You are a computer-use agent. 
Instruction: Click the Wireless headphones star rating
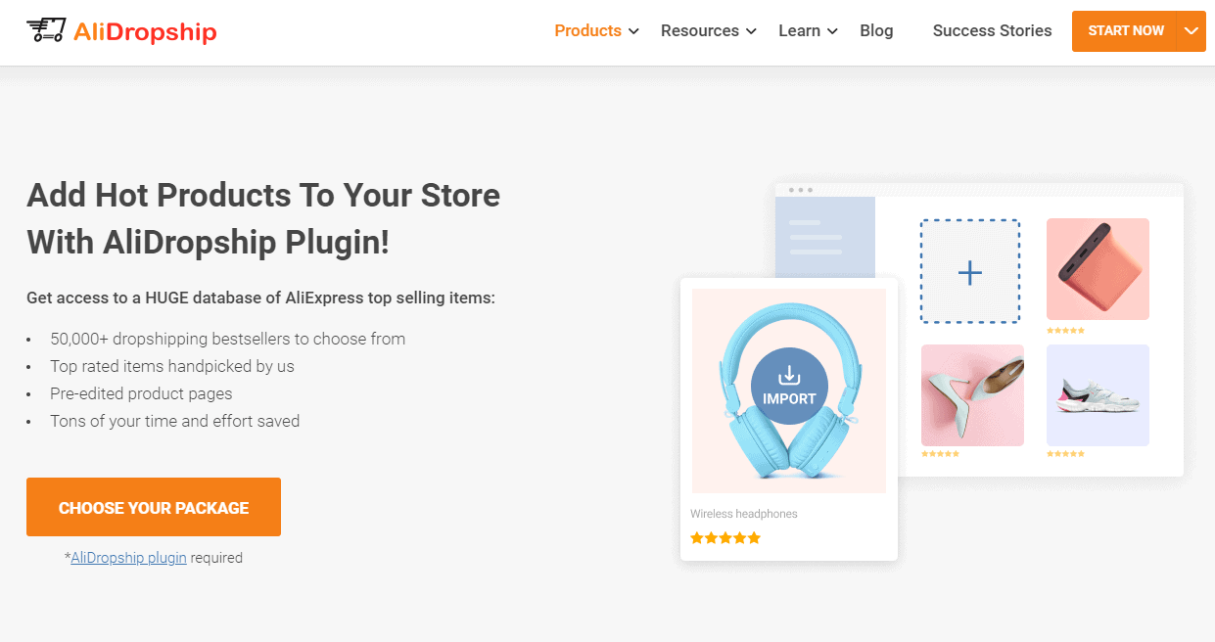(x=725, y=538)
